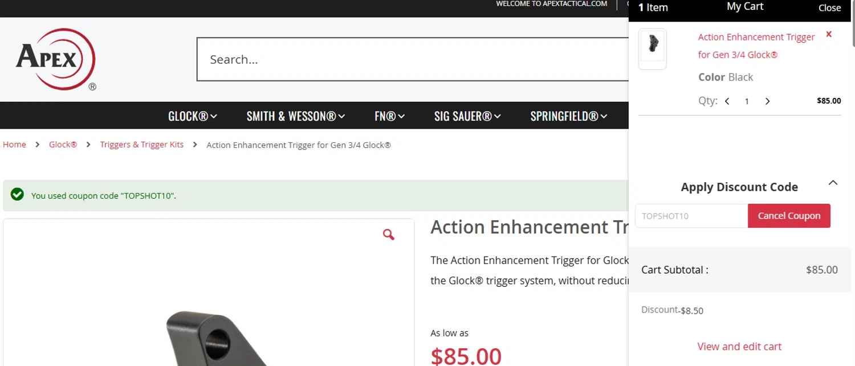Open the FN® dropdown menu
Viewport: 855px width, 366px height.
[x=390, y=116]
